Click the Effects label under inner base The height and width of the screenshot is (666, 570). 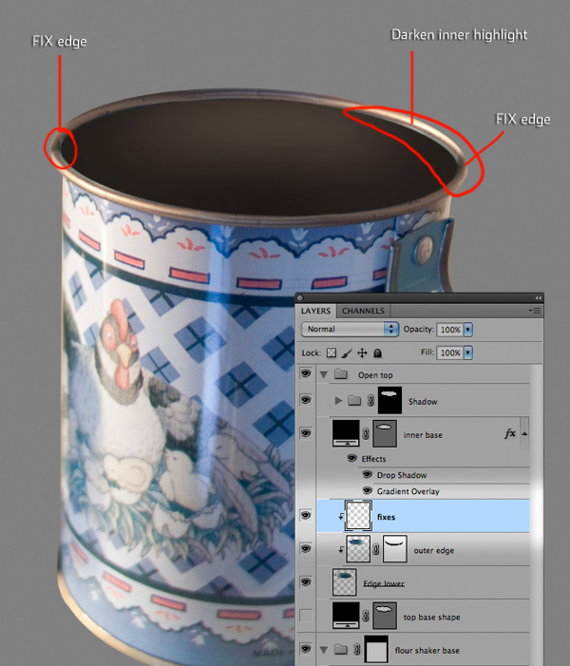(x=373, y=459)
